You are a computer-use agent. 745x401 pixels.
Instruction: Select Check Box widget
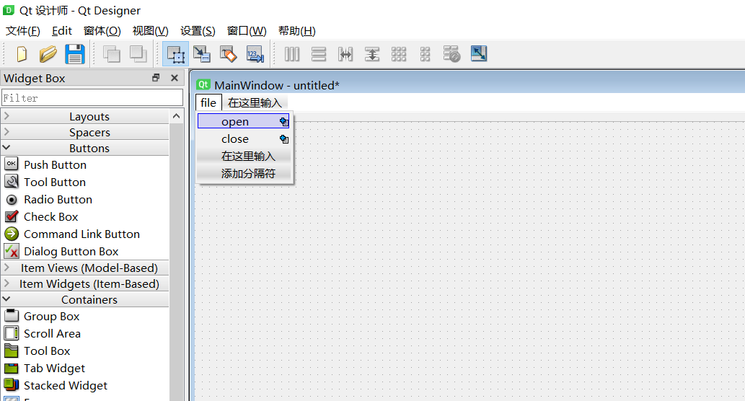click(x=50, y=216)
